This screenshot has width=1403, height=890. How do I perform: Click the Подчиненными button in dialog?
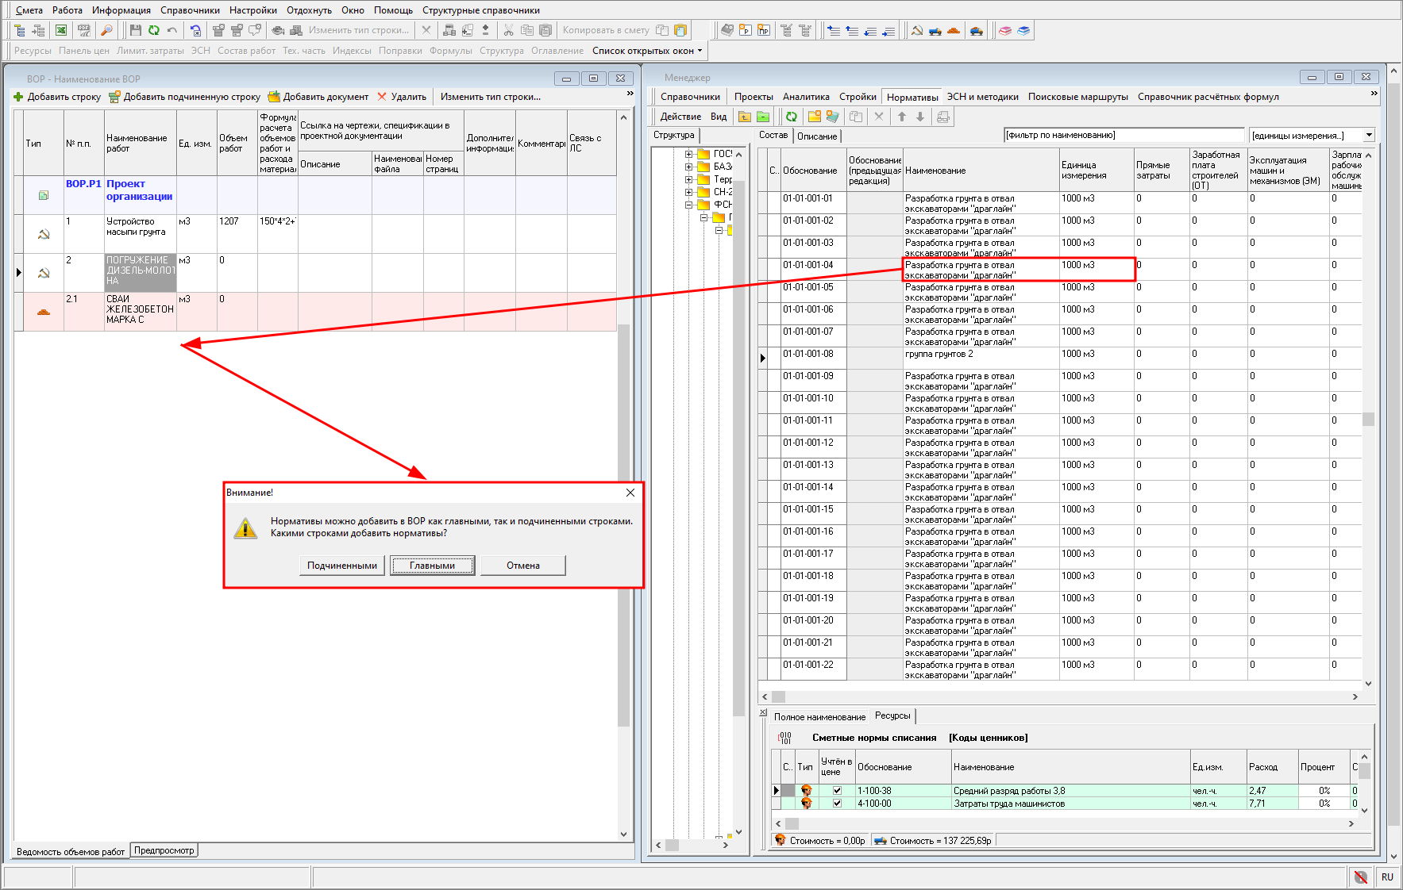click(342, 566)
